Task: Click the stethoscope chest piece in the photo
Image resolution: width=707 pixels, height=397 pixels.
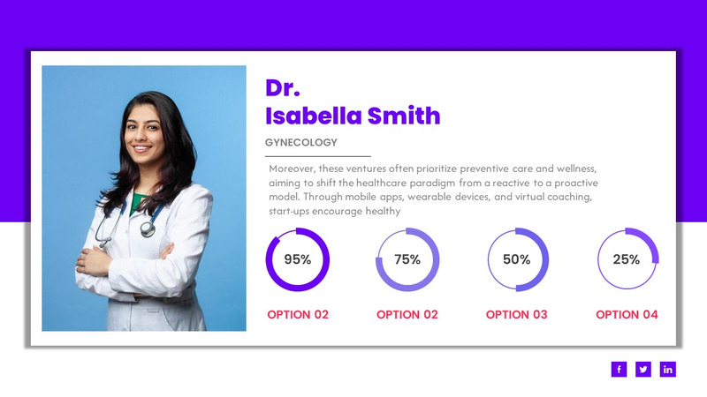Action: [148, 229]
